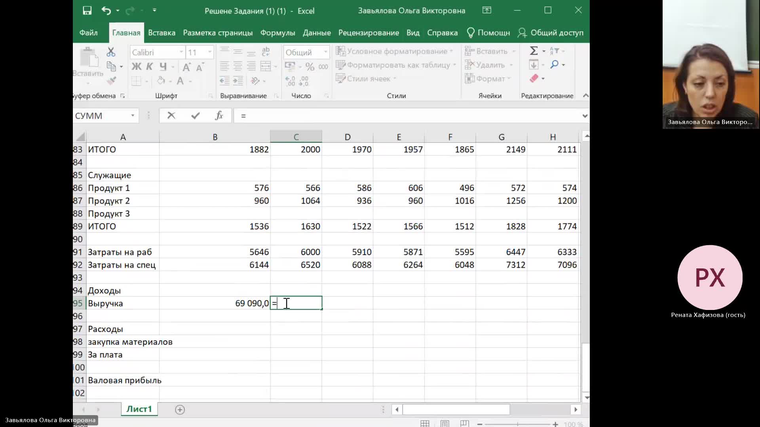Switch to the Формулы tab

pos(277,33)
